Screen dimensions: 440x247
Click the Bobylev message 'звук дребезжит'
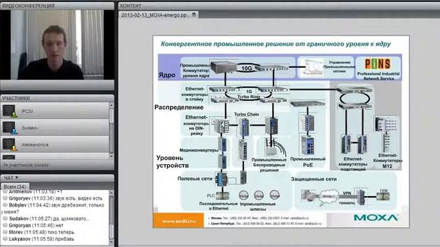click(x=71, y=205)
